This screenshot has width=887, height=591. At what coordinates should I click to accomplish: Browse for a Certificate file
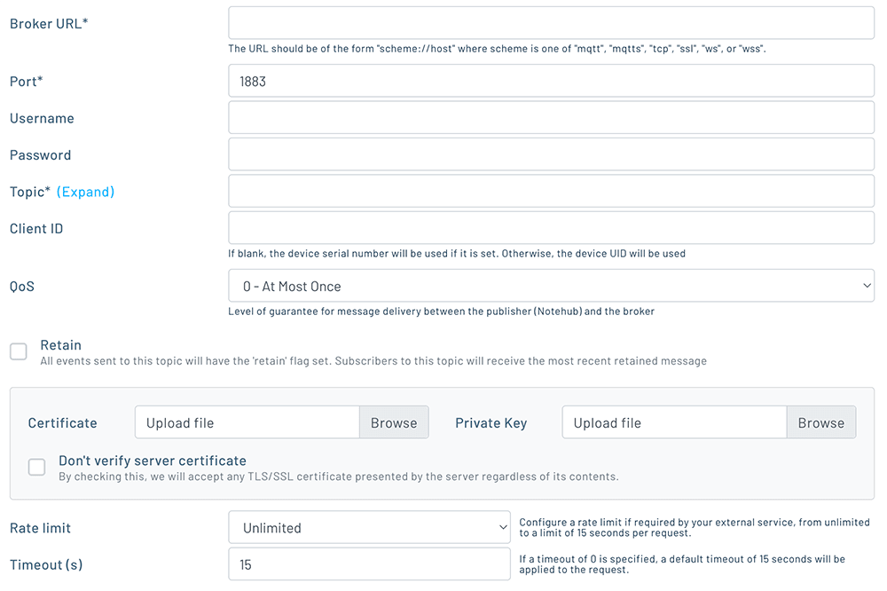click(394, 422)
